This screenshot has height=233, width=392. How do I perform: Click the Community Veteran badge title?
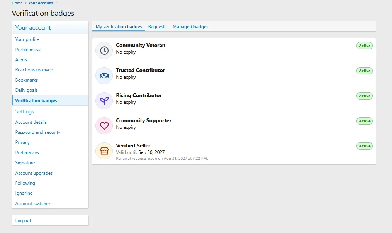point(141,45)
